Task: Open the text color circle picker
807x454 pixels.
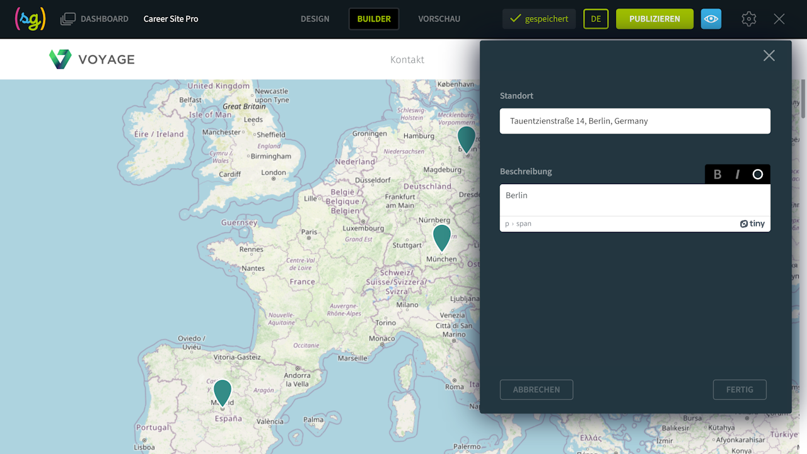Action: (757, 175)
